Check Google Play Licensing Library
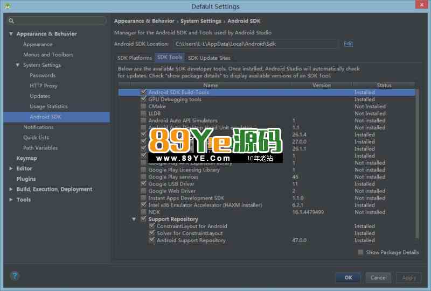Viewport: 431px width, 291px height. (143, 169)
